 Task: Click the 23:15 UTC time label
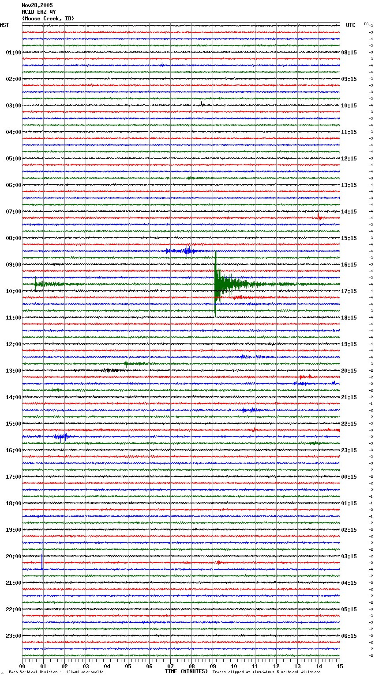[349, 450]
